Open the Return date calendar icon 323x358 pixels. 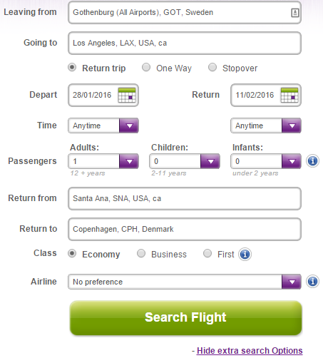289,96
